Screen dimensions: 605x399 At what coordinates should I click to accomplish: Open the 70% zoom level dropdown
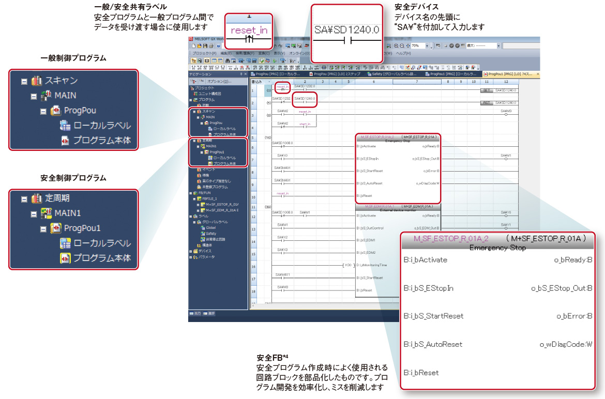coord(428,45)
